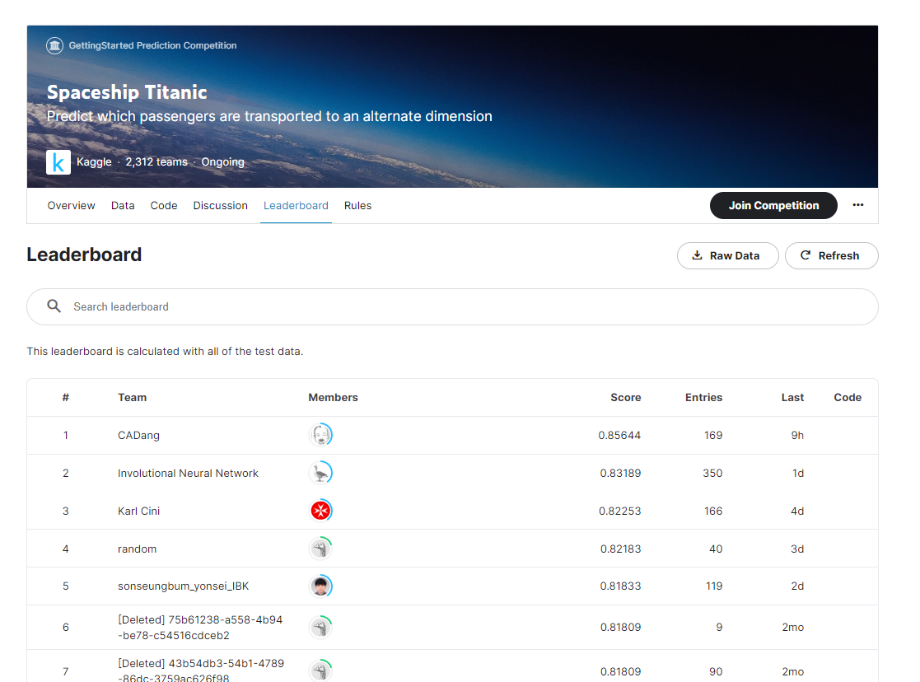Screen dimensions: 920x682
Task: Select the sonseungbum_yonsei_IBK team name
Action: coord(183,586)
